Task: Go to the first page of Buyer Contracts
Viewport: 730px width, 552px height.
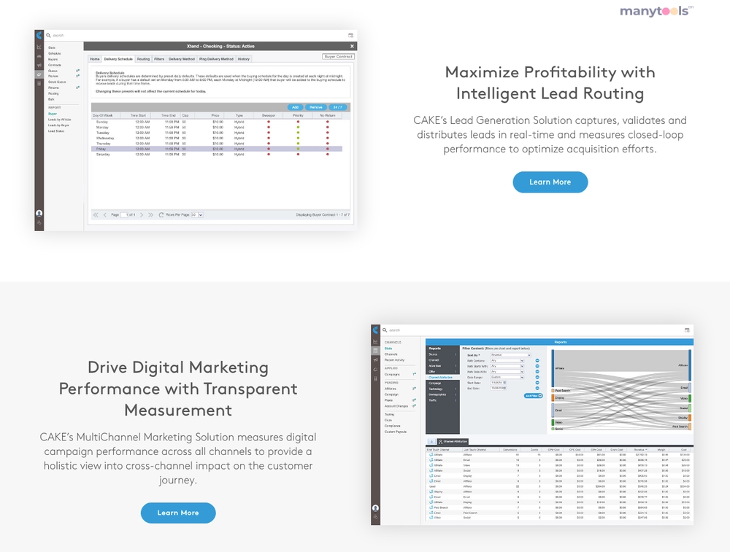Action: pos(96,215)
